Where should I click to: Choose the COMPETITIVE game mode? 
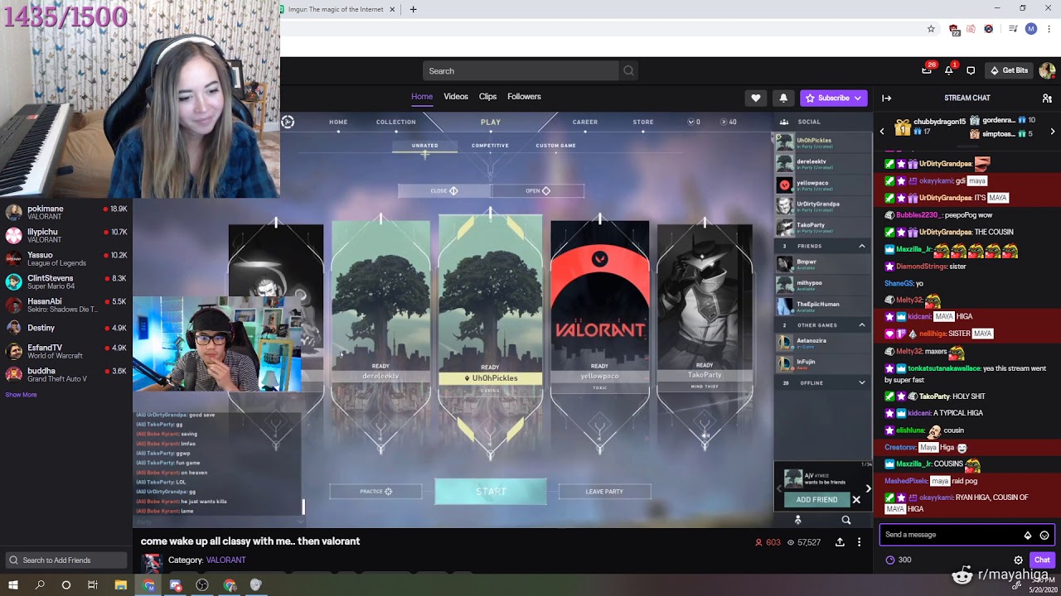point(490,146)
